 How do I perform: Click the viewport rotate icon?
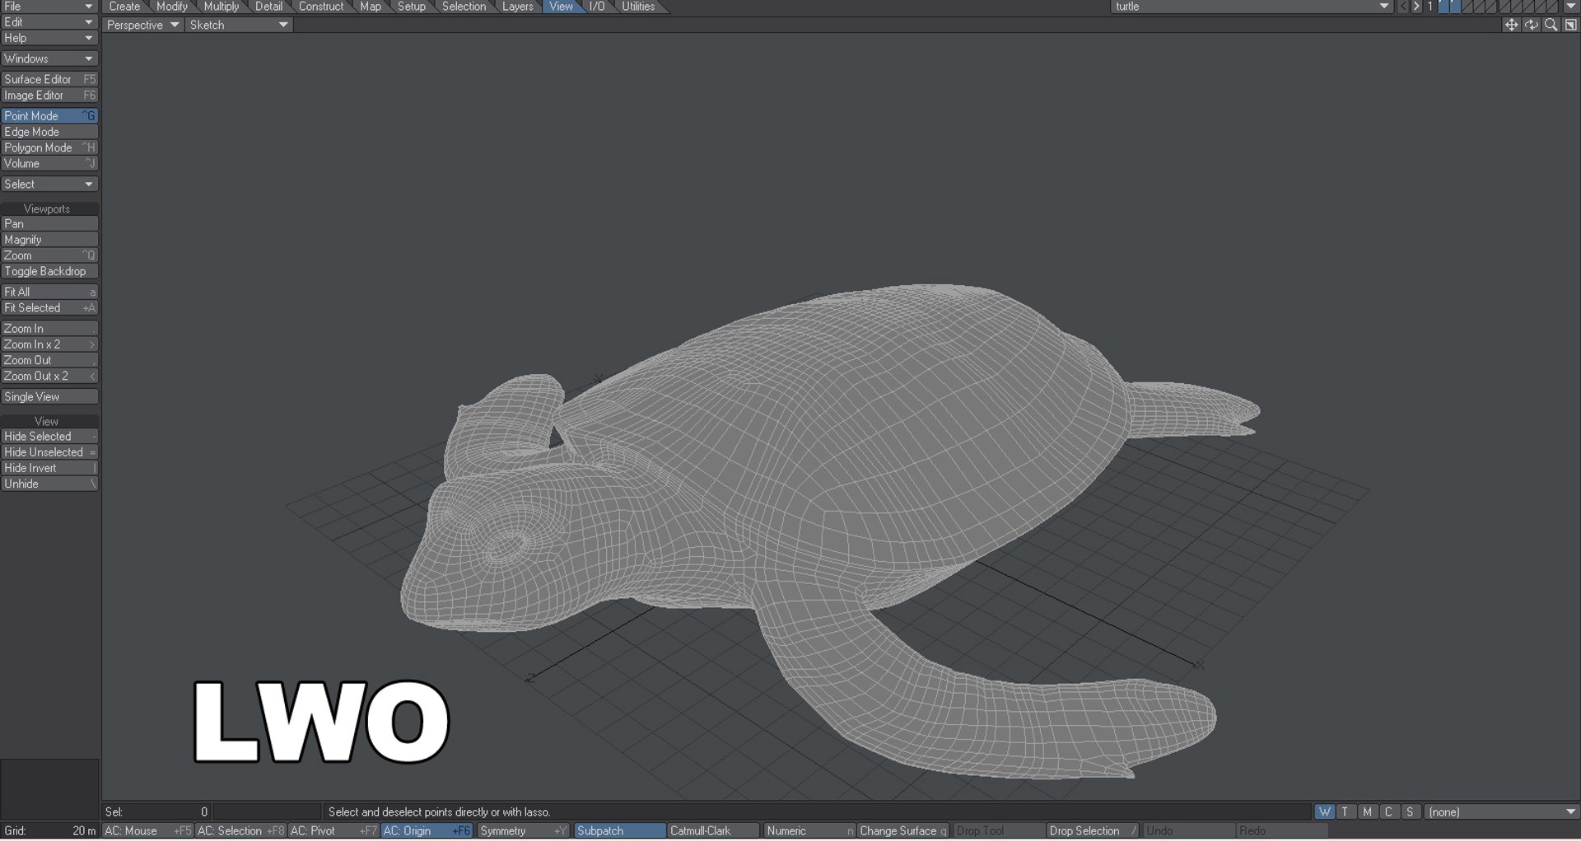coord(1531,25)
